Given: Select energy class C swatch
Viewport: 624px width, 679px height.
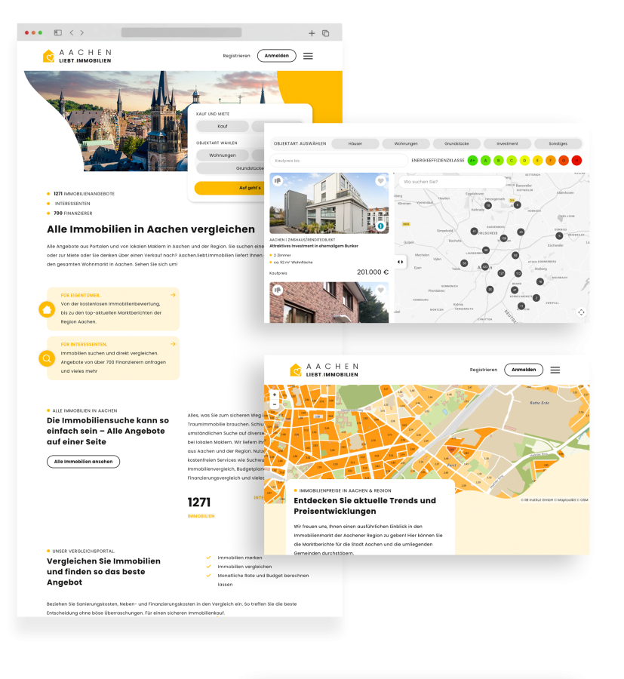Looking at the screenshot, I should [512, 160].
